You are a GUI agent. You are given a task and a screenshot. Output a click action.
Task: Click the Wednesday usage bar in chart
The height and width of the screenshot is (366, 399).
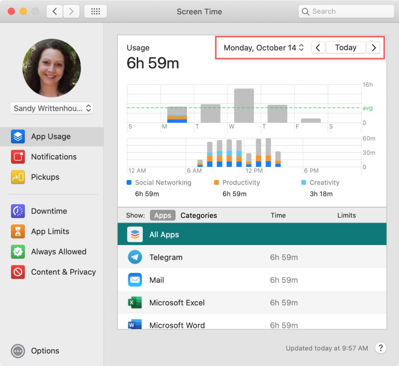coord(244,106)
